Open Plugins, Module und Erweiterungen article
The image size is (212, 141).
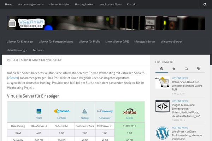pos(186,110)
